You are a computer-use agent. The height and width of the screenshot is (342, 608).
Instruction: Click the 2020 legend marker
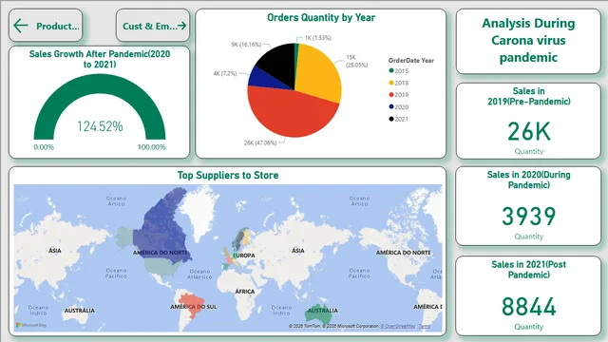(x=391, y=106)
